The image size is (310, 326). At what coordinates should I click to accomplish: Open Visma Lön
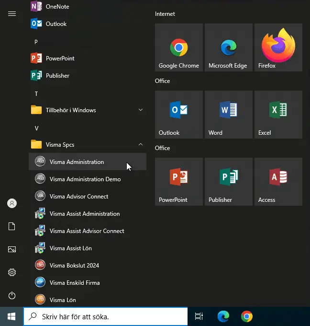click(x=88, y=300)
